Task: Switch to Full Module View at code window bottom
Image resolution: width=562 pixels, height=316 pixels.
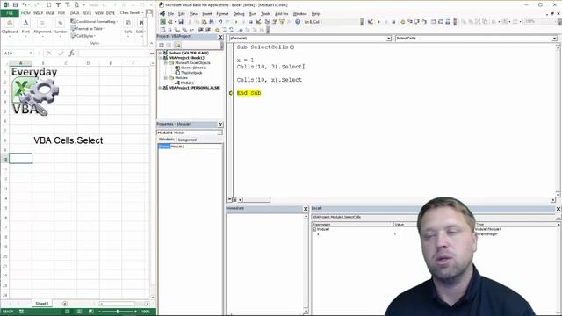Action: click(x=234, y=199)
